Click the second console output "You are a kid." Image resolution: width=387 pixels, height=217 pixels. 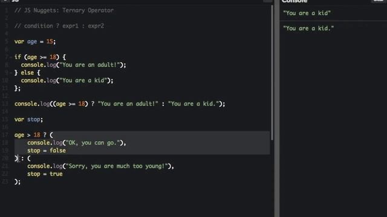coord(308,28)
